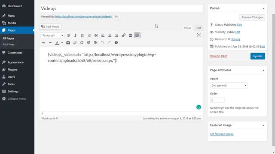This screenshot has width=275, height=154.
Task: Toggle the toolbar kitchen sink button
Action: [137, 36]
